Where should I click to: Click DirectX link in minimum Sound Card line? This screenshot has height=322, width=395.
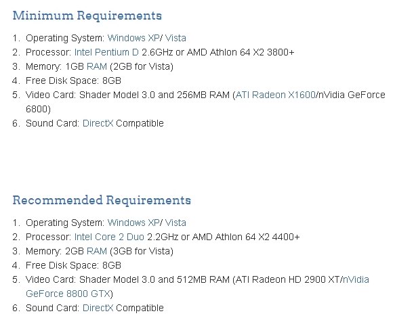click(x=98, y=123)
